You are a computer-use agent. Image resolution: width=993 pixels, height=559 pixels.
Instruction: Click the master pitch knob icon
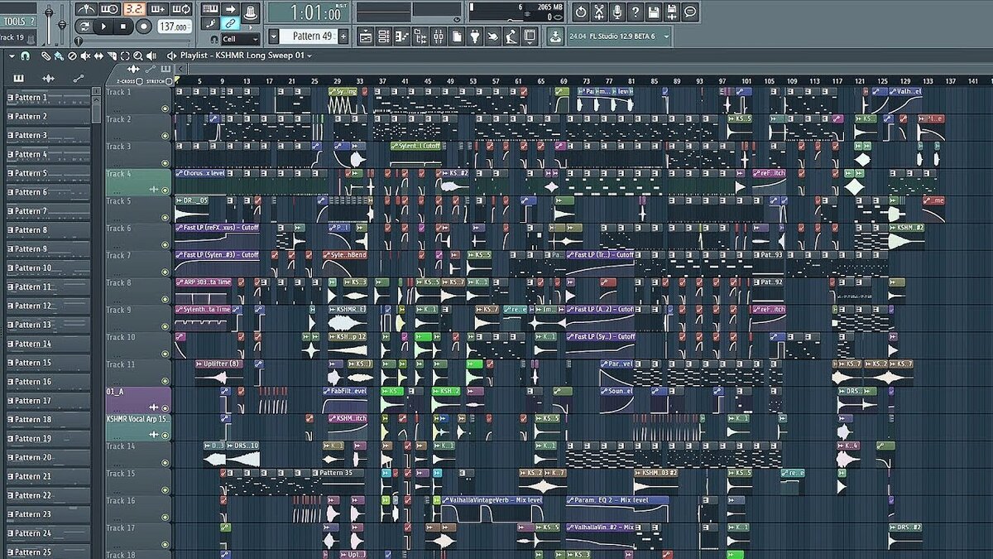pyautogui.click(x=251, y=12)
